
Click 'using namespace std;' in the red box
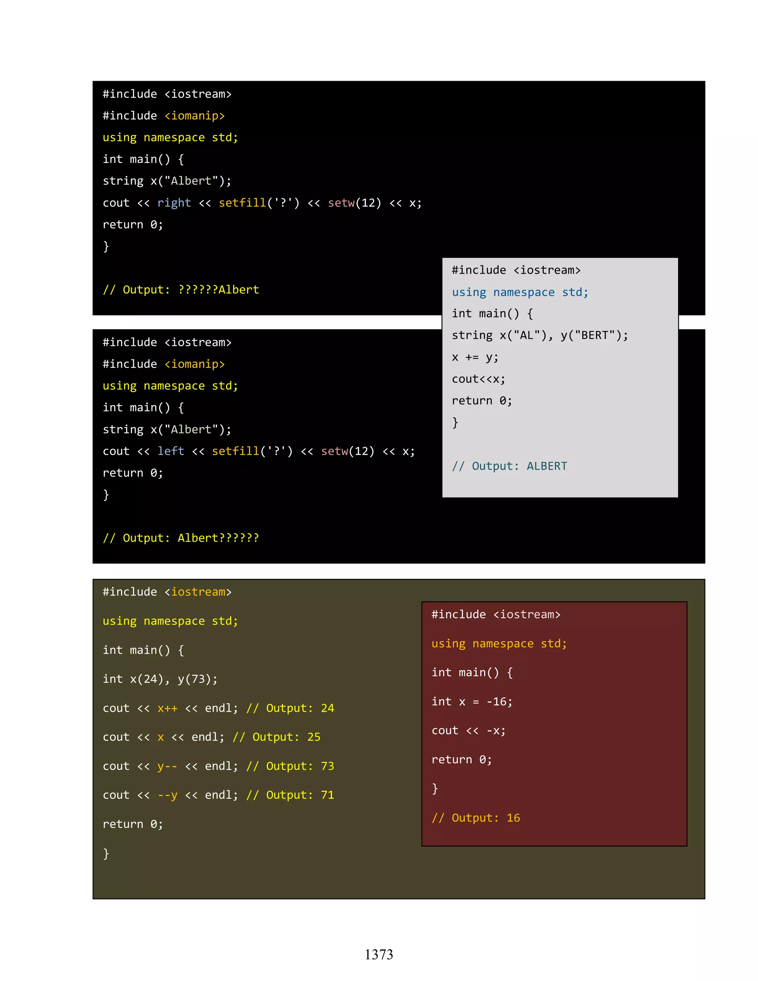tap(499, 644)
